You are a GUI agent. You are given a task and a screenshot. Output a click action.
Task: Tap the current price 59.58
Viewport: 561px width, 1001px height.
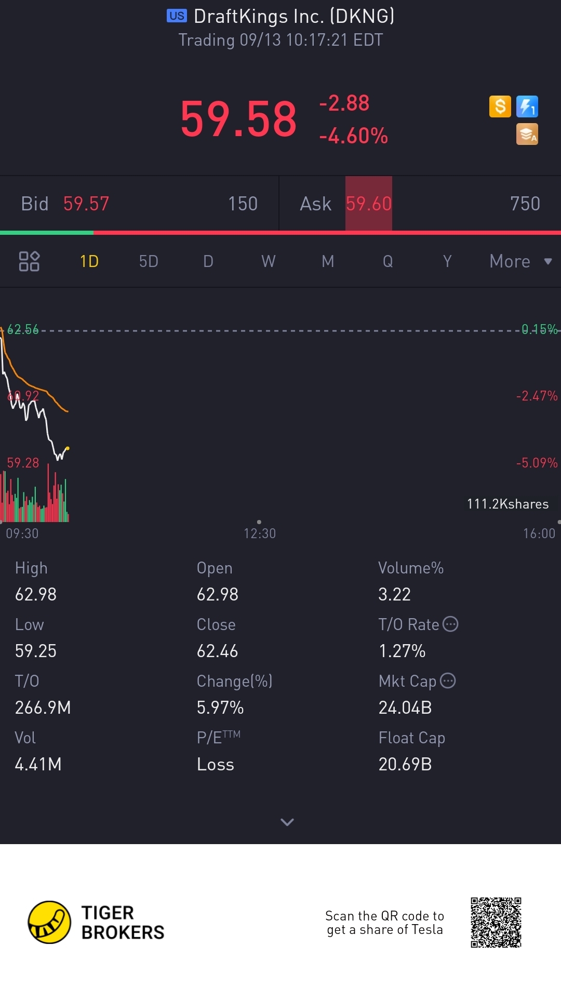pos(238,119)
